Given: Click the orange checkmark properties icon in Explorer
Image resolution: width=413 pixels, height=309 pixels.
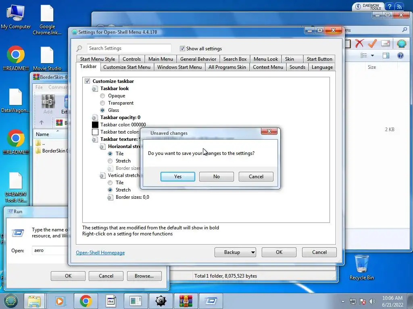Looking at the screenshot, I should (372, 43).
